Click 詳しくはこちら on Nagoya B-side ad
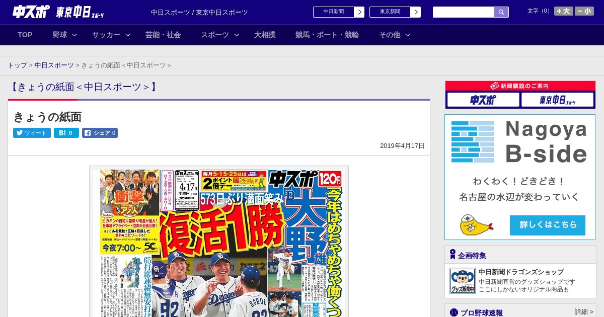This screenshot has width=604, height=317. pos(548,225)
